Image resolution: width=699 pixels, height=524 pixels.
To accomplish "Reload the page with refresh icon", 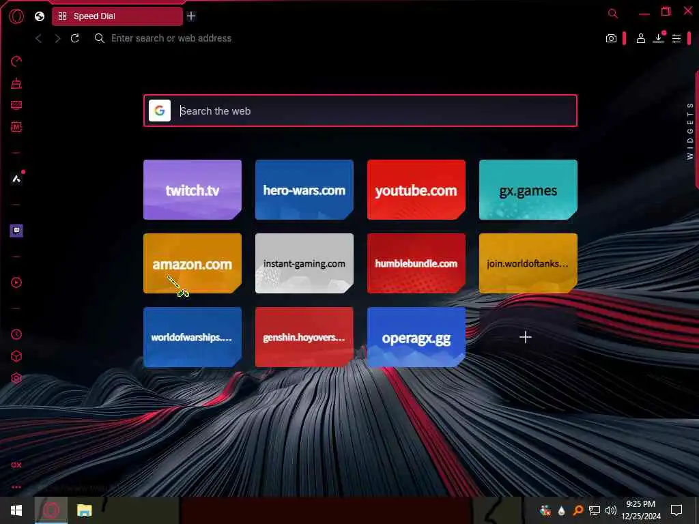I will pyautogui.click(x=75, y=38).
